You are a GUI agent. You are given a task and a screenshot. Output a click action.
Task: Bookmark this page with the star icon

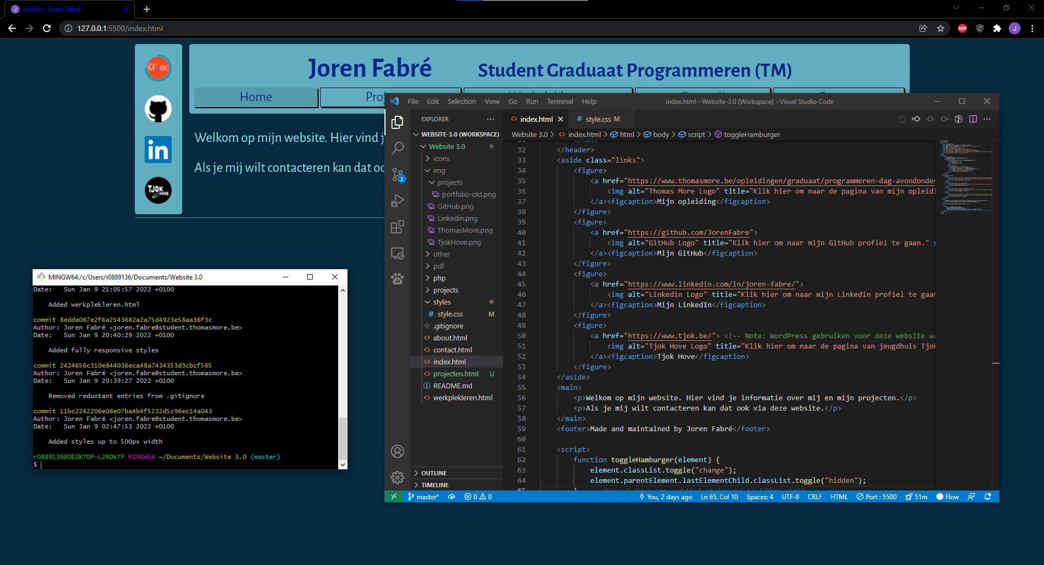coord(941,28)
